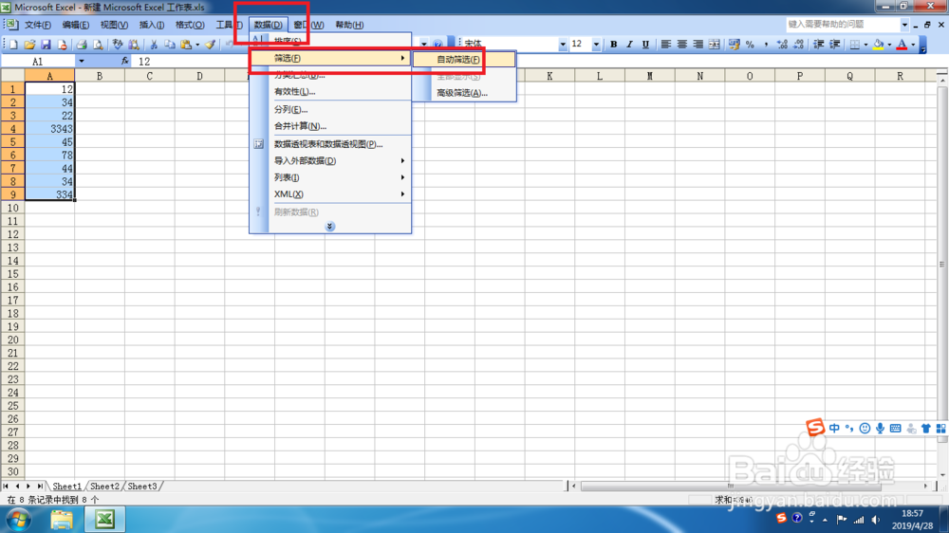The image size is (949, 533).
Task: Click the fx insert function icon
Action: pos(124,61)
